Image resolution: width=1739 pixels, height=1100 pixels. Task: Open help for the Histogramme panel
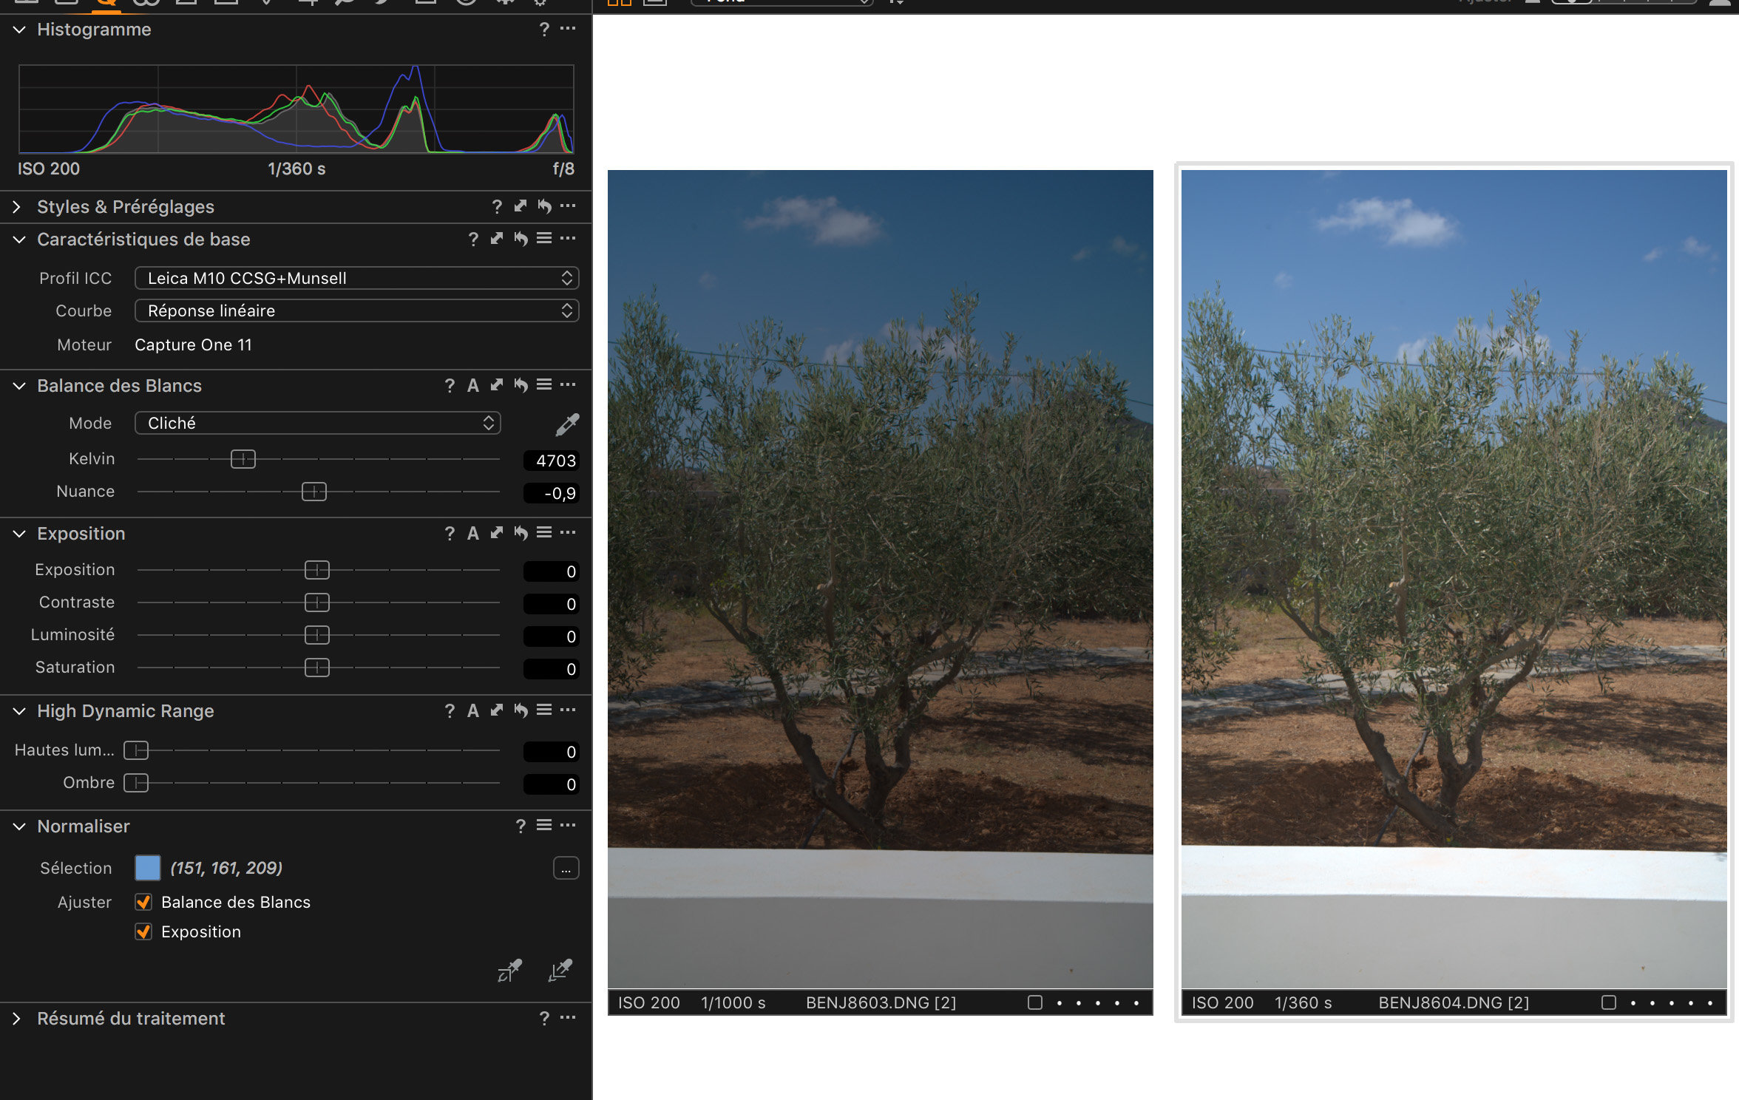(x=544, y=30)
